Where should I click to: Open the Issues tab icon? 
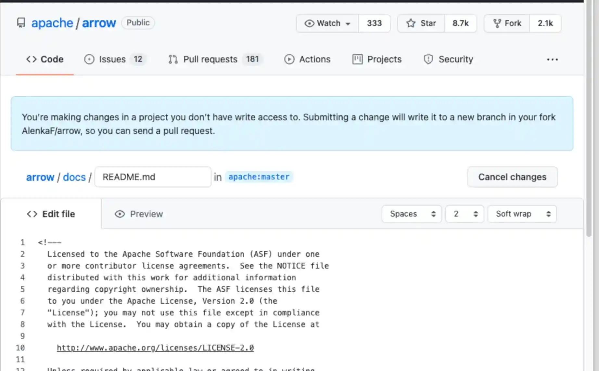click(90, 60)
